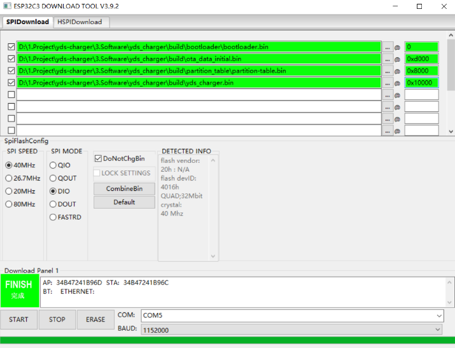Click the ESP32C3 app icon in the title bar
The width and height of the screenshot is (455, 348).
click(7, 6)
